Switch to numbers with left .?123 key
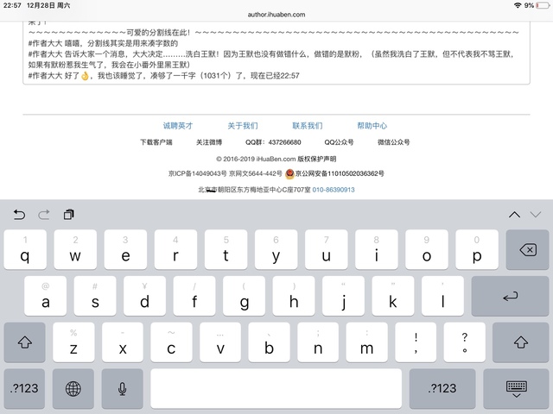Screen dimensions: 553x414 pyautogui.click(x=24, y=388)
